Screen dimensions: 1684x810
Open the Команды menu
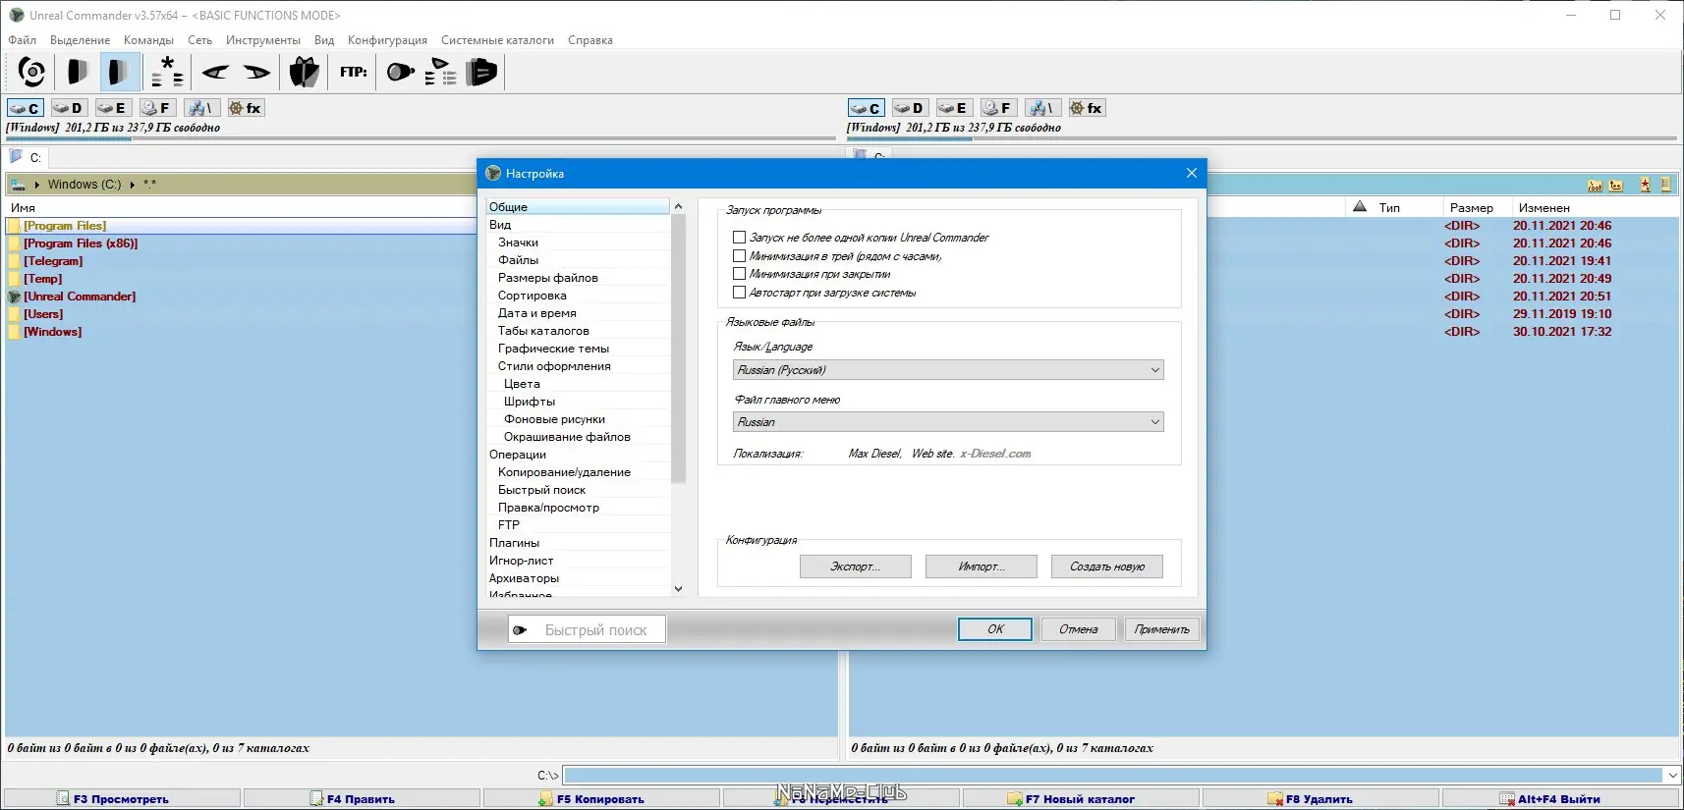pos(148,40)
